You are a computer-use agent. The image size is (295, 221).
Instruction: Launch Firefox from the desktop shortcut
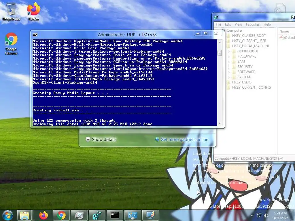pos(33,12)
